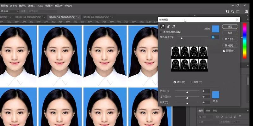Open the search icon in the top bar
This screenshot has width=253, height=126.
(x=232, y=11)
